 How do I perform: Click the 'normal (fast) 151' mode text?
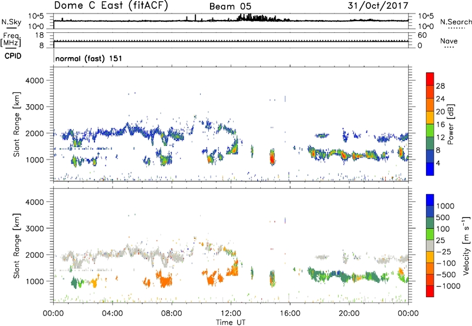click(89, 58)
